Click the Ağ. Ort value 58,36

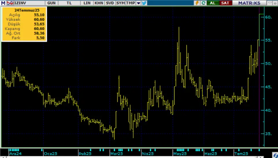pos(39,33)
